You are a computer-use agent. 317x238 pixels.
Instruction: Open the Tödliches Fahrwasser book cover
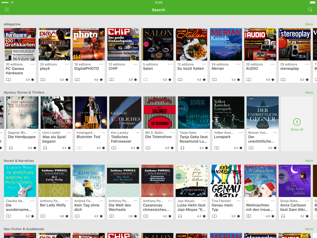125,112
